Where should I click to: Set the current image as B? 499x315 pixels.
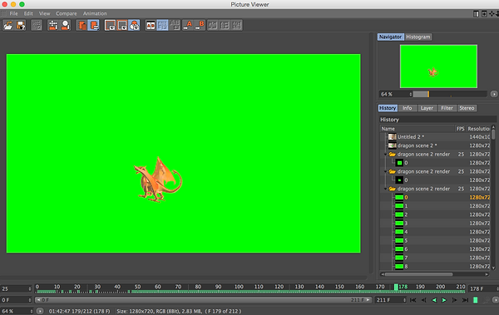click(x=200, y=26)
